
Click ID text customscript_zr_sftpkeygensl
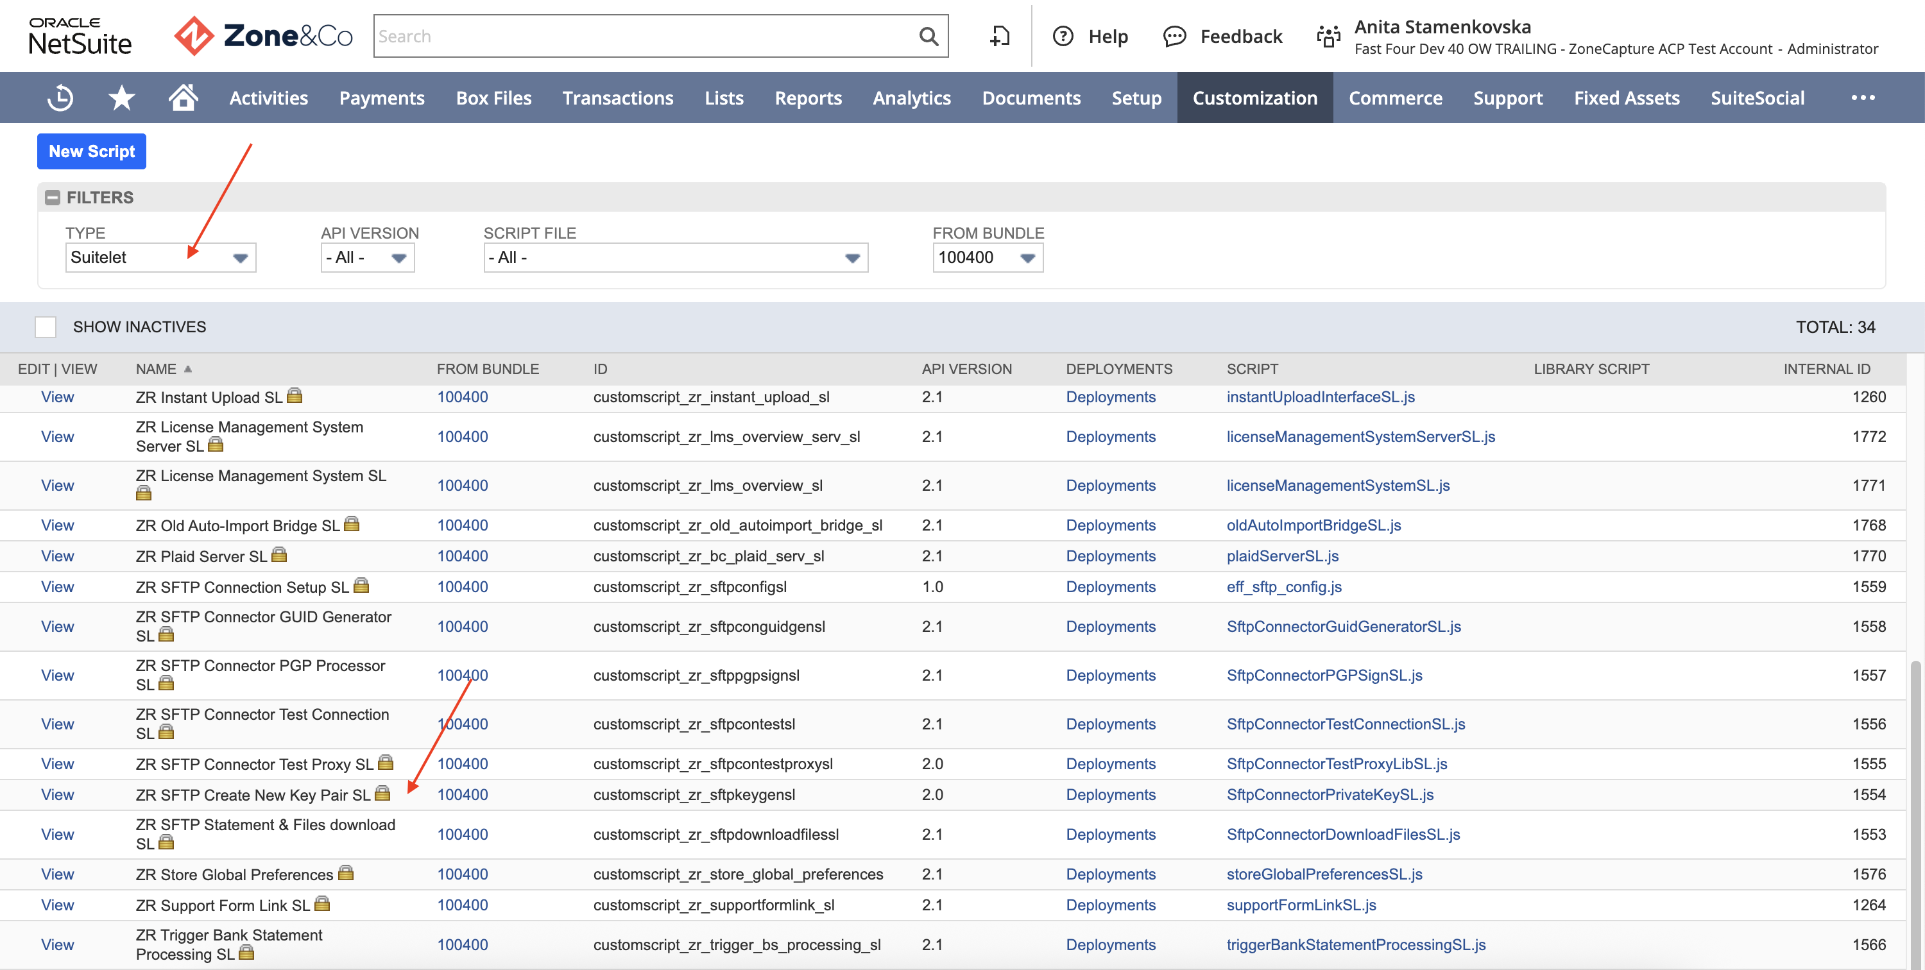pos(694,794)
